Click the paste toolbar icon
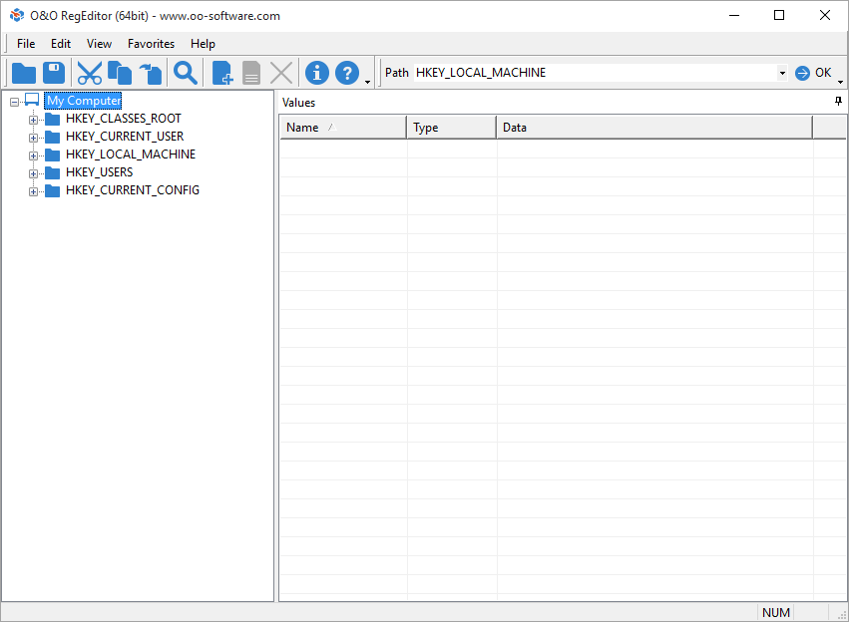Screen dimensions: 849x622 [151, 73]
